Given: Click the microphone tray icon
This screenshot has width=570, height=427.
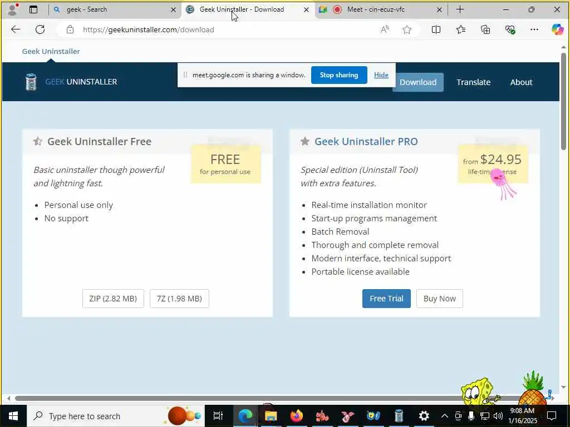Looking at the screenshot, I should point(471,416).
